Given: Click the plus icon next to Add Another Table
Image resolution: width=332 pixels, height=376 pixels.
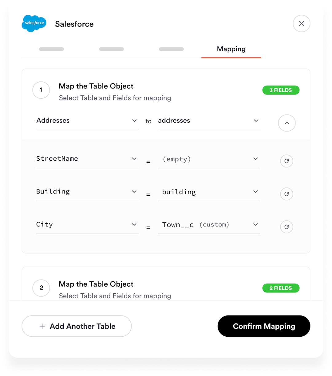Looking at the screenshot, I should pyautogui.click(x=42, y=326).
